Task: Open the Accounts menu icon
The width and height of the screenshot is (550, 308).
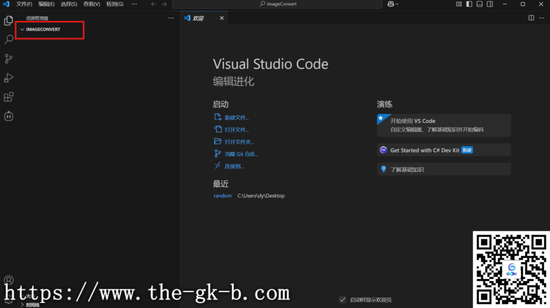Action: click(x=9, y=280)
